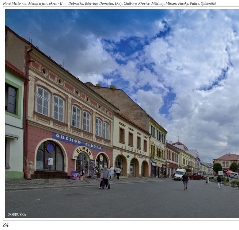The width and height of the screenshot is (239, 230).
Task: Click the green pharmacy cross symbol
Action: tap(128, 156)
